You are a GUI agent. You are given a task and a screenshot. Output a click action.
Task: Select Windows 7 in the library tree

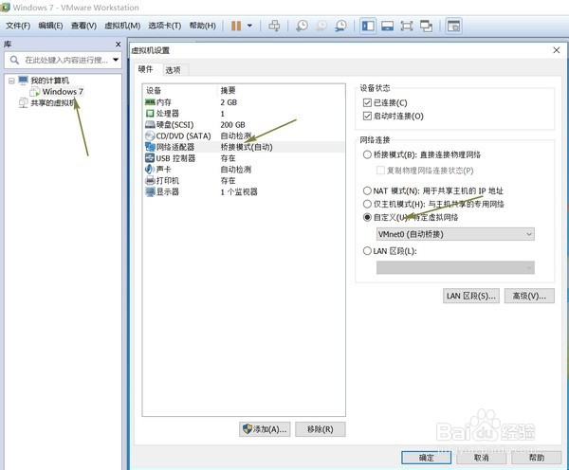pyautogui.click(x=63, y=91)
